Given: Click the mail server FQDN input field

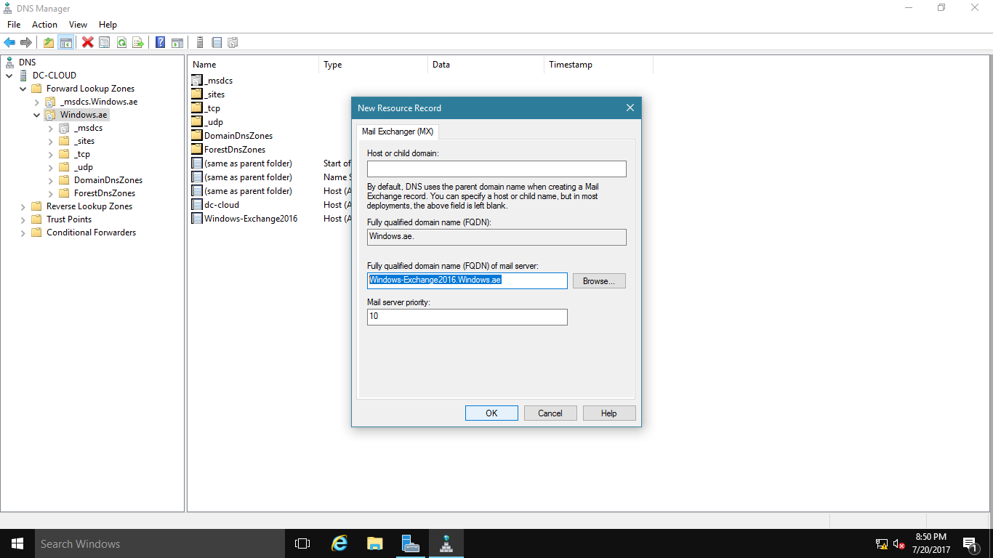Looking at the screenshot, I should click(x=467, y=280).
